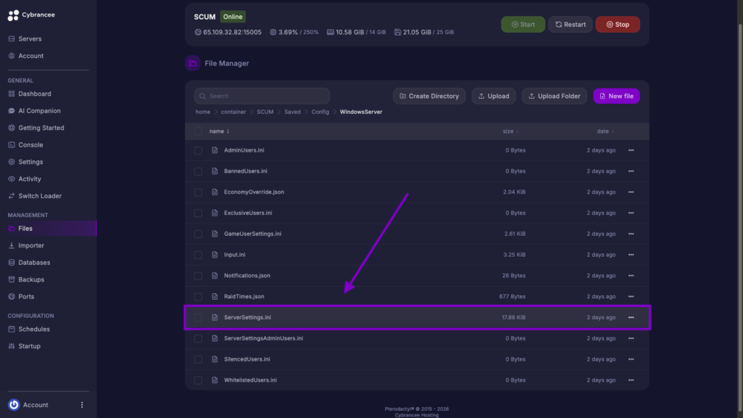Open the Console from the sidebar
The image size is (743, 418).
tap(29, 144)
